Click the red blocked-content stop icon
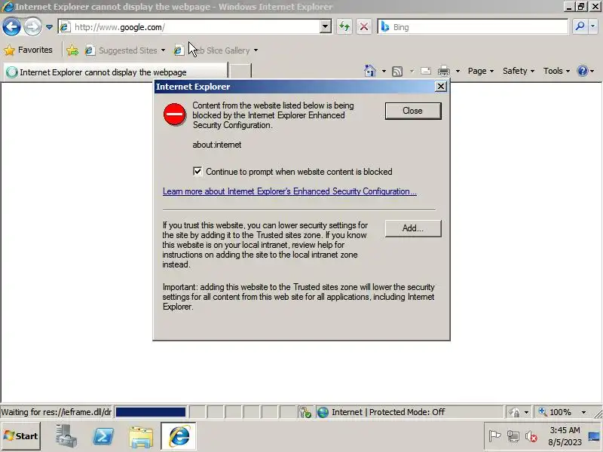 pos(174,115)
